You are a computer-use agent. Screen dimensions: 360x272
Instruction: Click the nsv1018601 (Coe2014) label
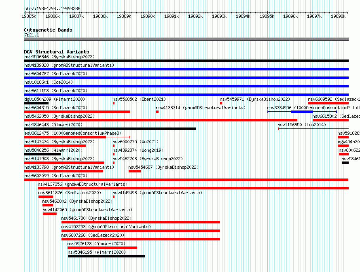click(49, 82)
